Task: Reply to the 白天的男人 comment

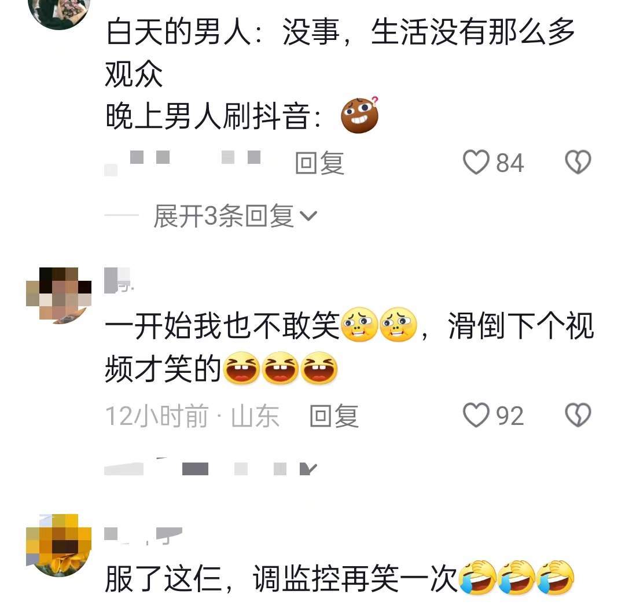Action: (319, 163)
